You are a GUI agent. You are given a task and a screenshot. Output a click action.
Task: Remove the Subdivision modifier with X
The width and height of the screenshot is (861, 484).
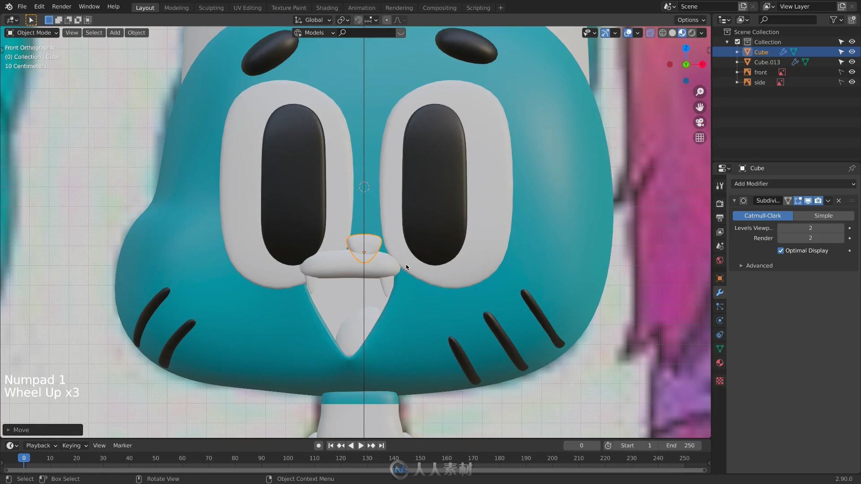pos(839,200)
